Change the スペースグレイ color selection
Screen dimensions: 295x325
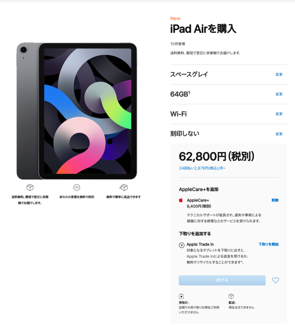tap(279, 74)
